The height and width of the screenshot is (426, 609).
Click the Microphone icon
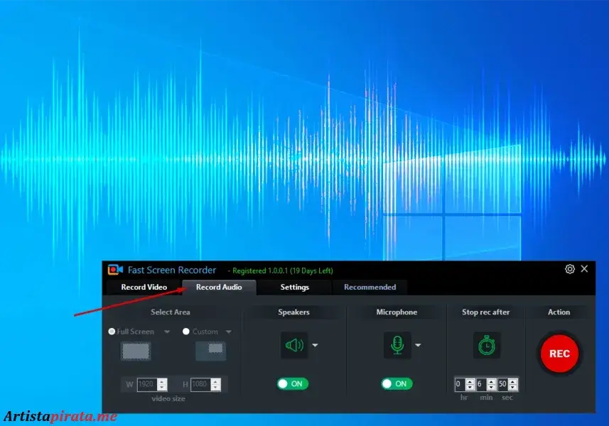397,345
